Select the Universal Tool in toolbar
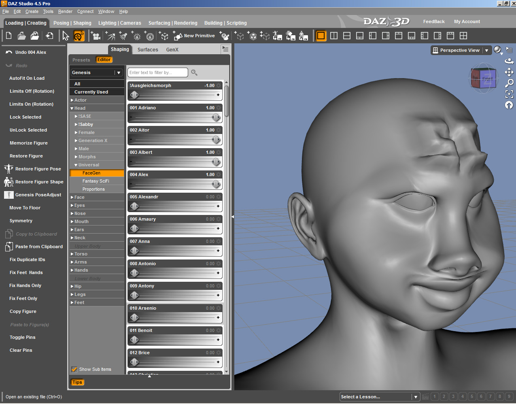 pos(79,36)
